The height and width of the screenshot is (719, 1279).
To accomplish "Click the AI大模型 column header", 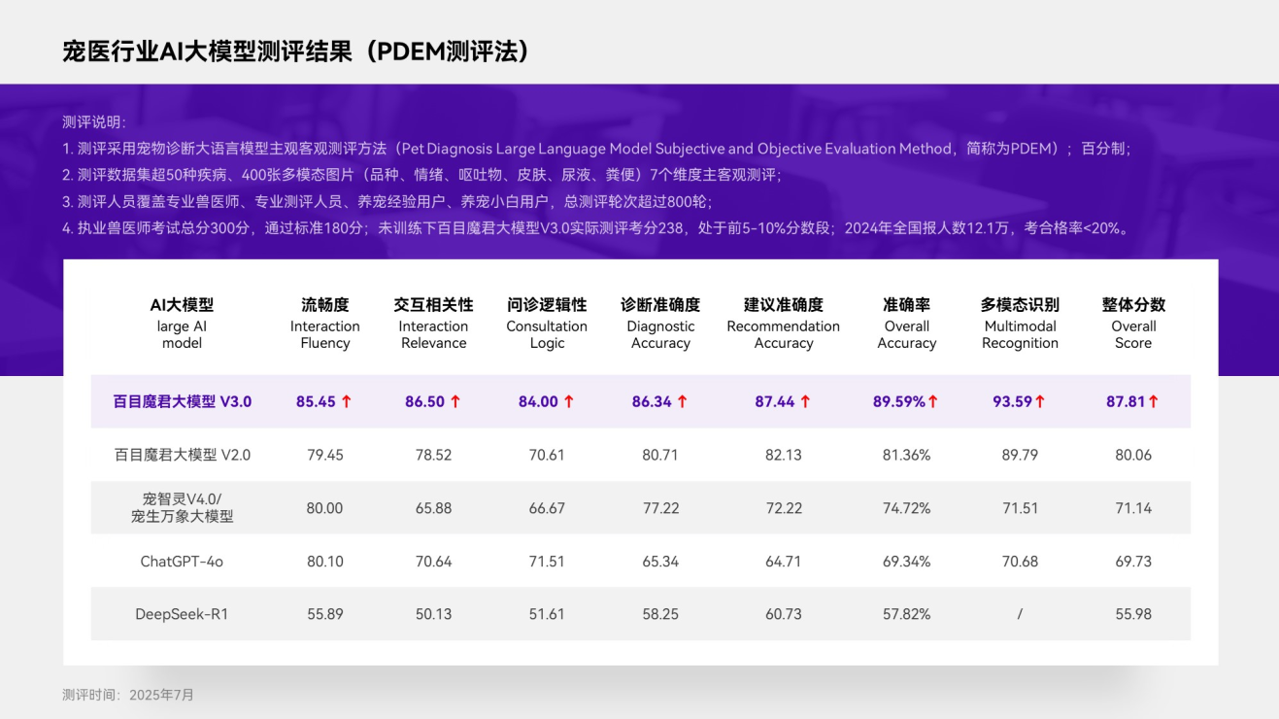I will click(182, 324).
